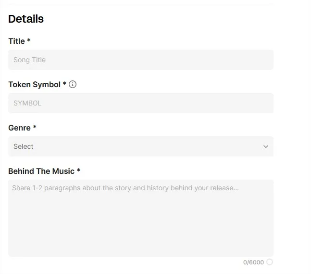This screenshot has height=274, width=311.
Task: Click the Genre dropdown chevron arrow
Action: [266, 146]
